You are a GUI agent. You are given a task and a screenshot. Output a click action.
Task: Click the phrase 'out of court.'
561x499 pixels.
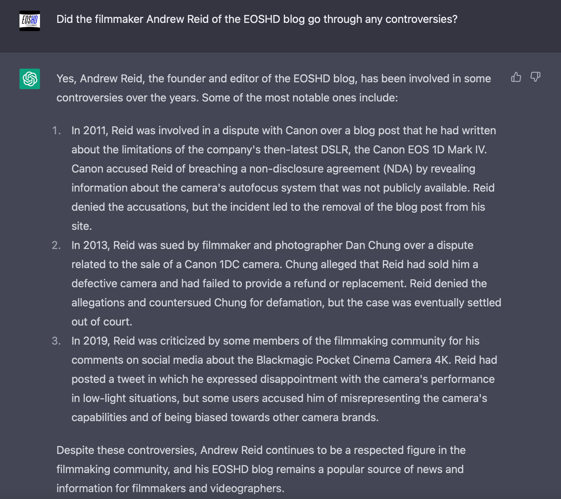(x=102, y=322)
